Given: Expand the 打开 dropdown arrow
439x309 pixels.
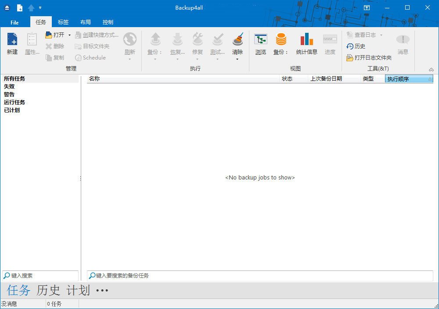Looking at the screenshot, I should (69, 35).
